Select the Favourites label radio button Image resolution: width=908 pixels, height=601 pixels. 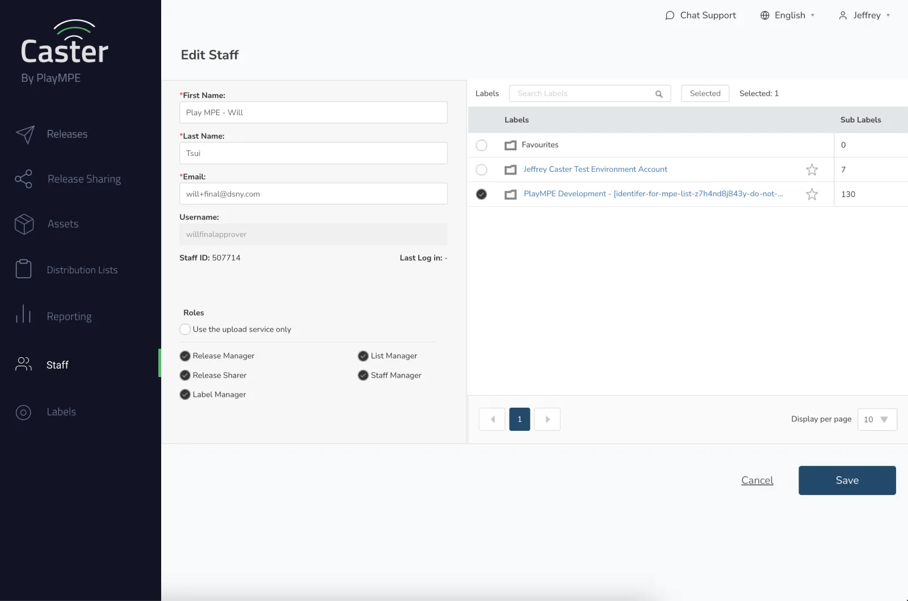point(482,145)
